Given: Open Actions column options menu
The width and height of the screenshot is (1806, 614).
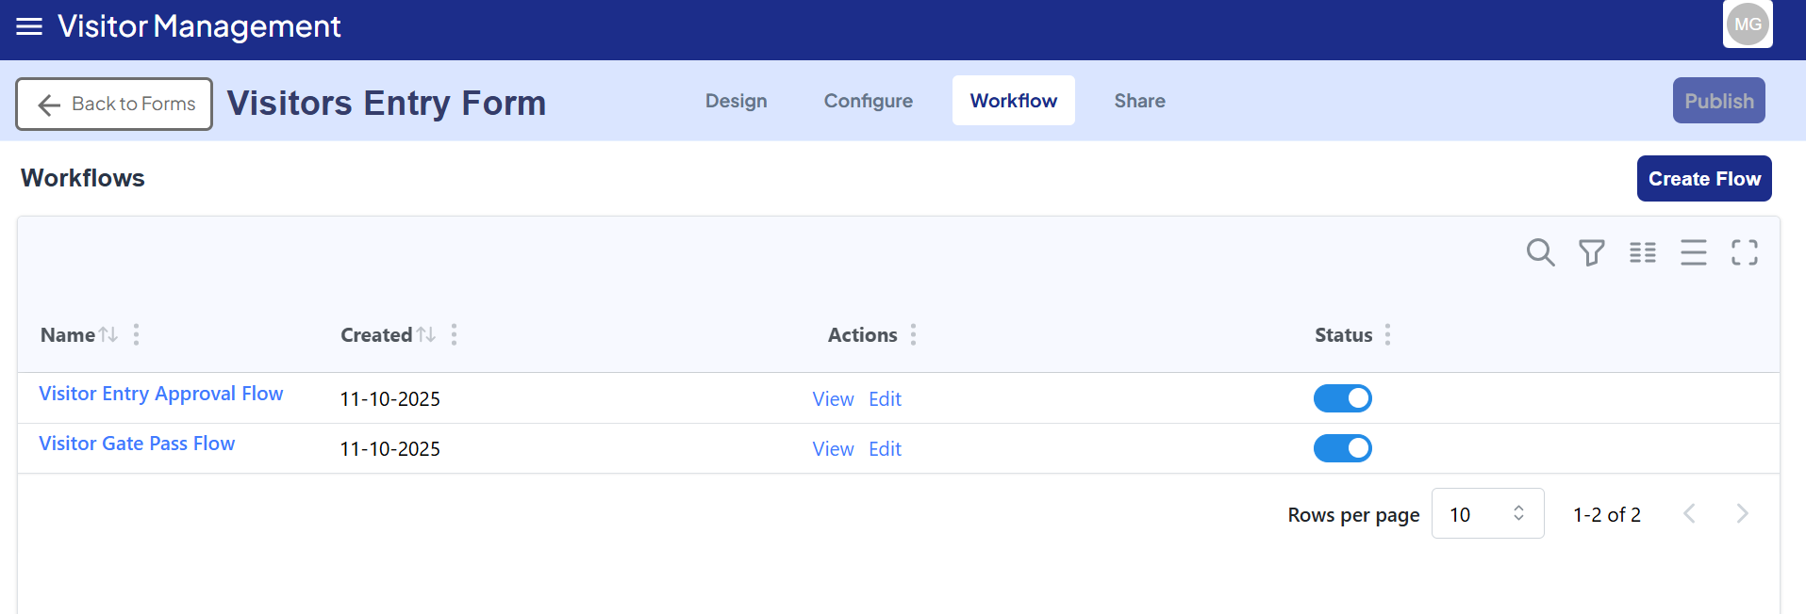Looking at the screenshot, I should (x=913, y=334).
